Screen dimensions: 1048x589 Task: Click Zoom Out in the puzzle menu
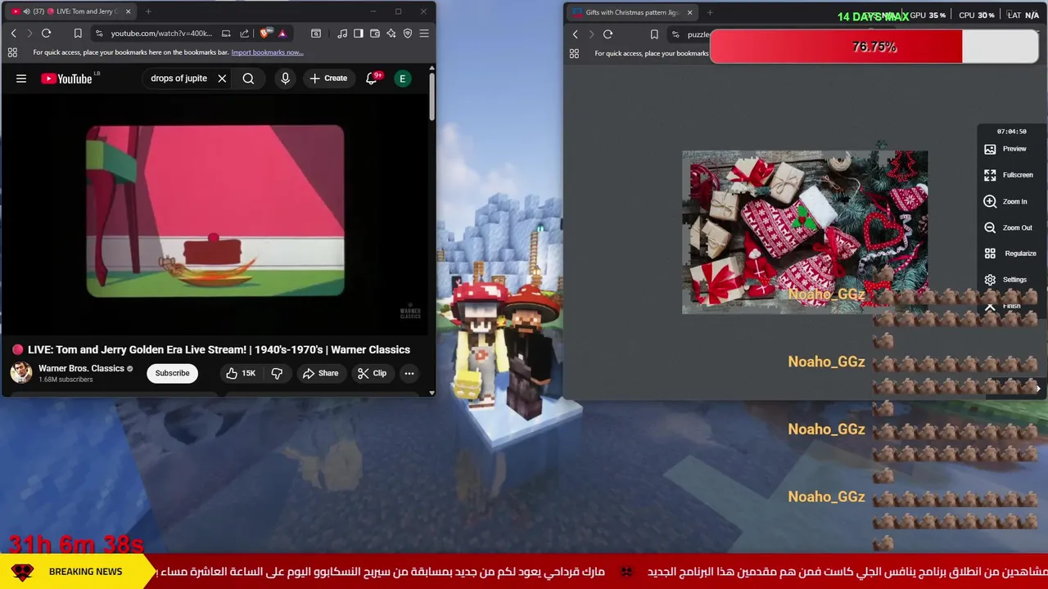point(1009,227)
